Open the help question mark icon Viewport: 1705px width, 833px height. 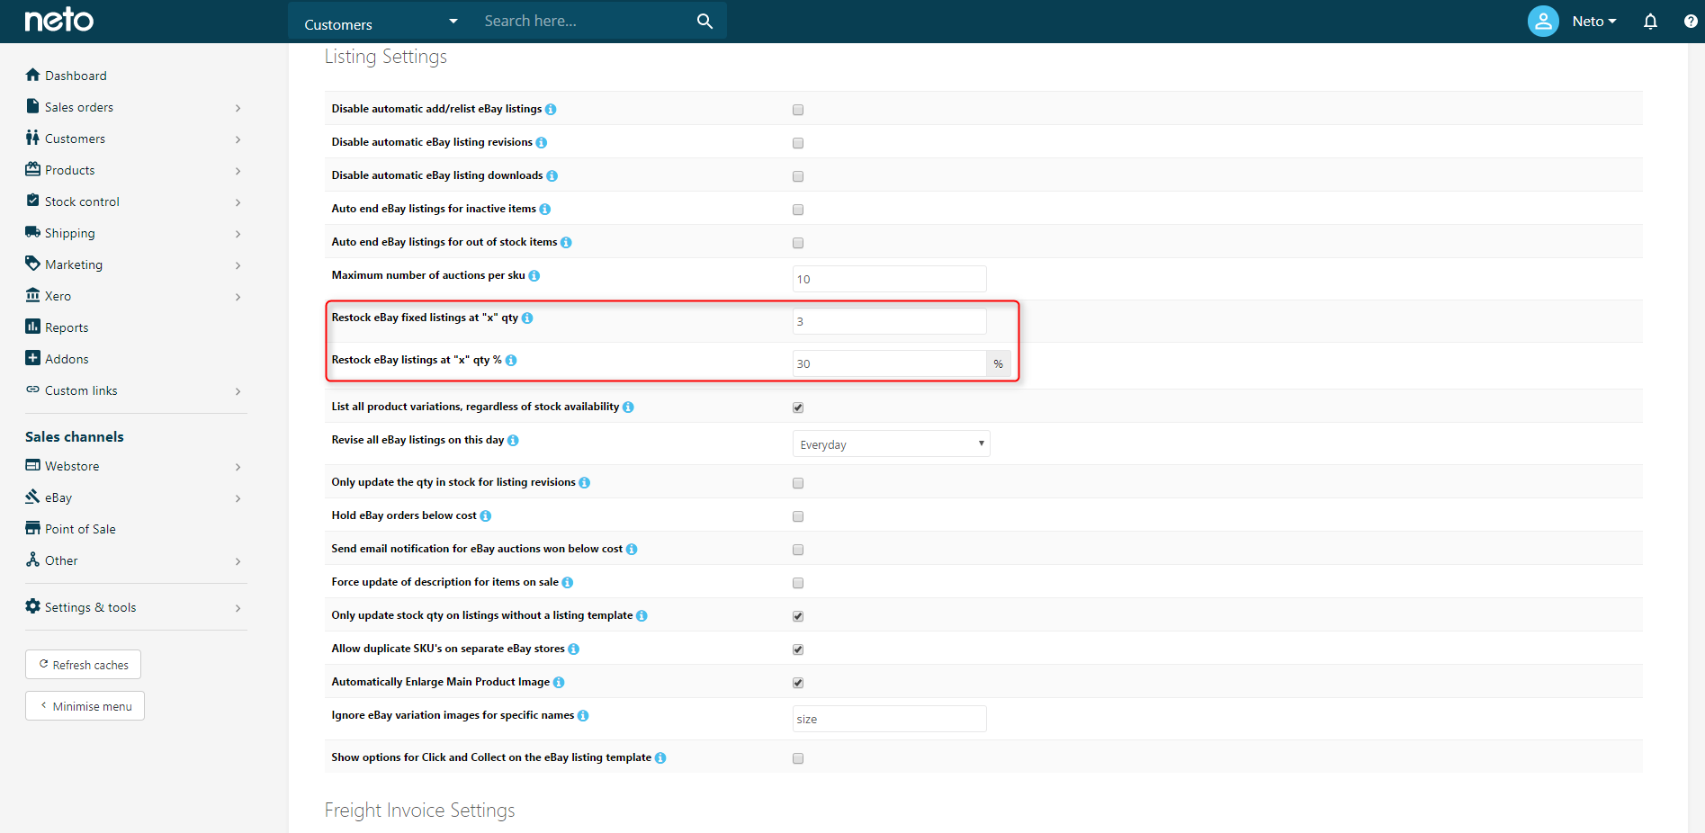point(1691,21)
